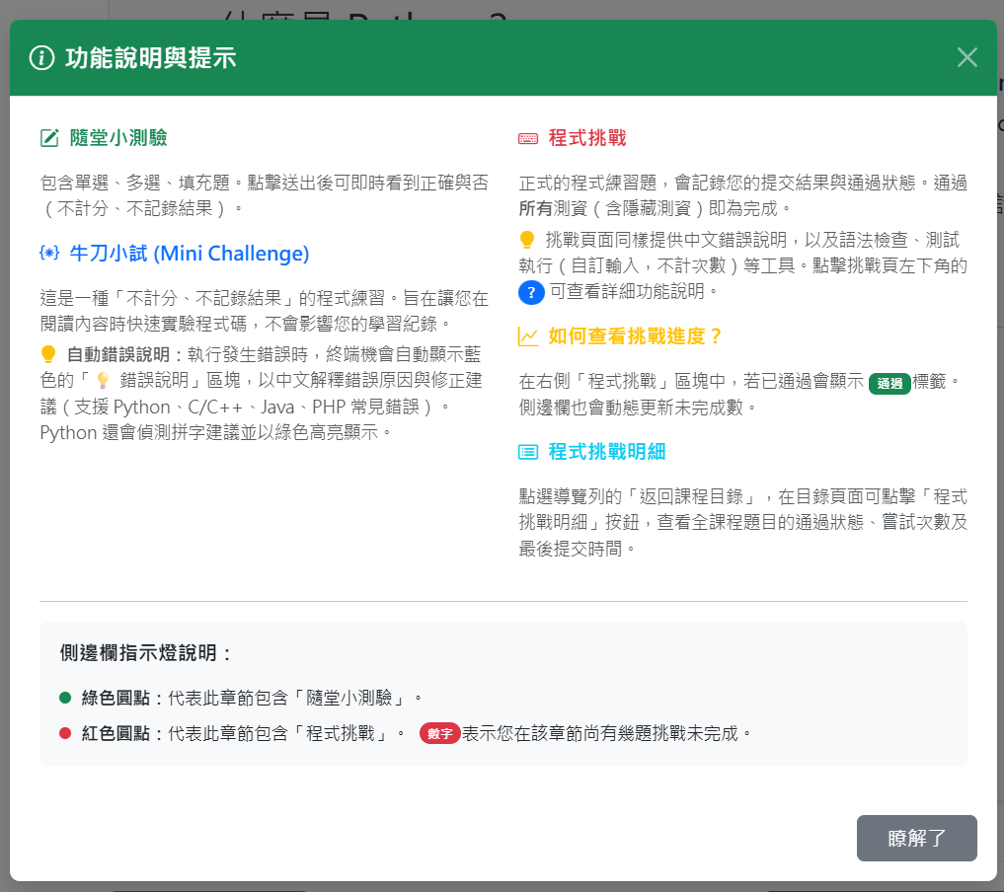Click the 側邊欄指示燈說明 title
Viewport: 1004px width, 892px height.
146,653
